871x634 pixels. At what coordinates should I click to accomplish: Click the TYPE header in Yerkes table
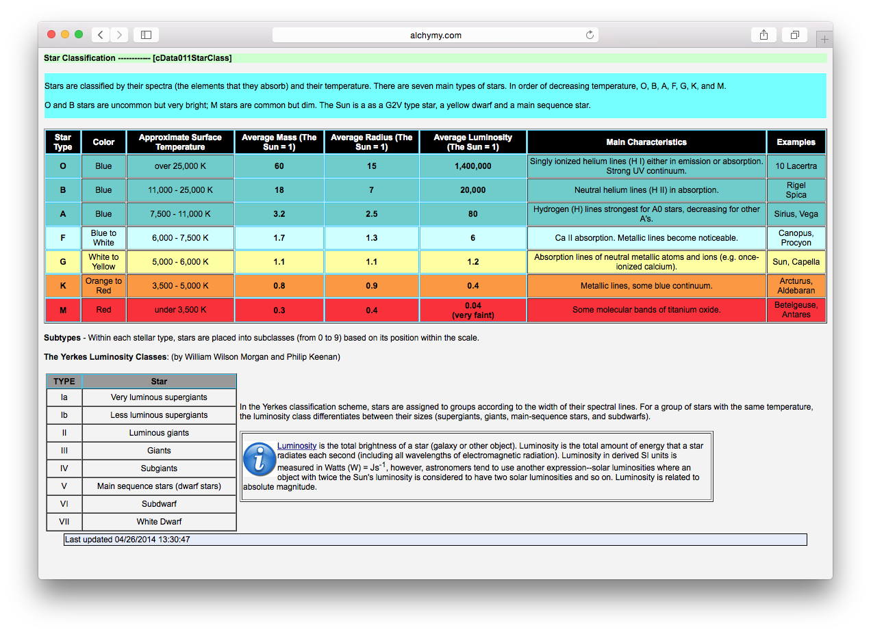[x=64, y=381]
